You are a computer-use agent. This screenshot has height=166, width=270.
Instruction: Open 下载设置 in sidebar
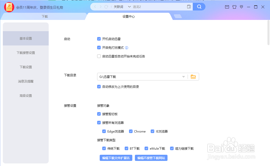[26, 67]
